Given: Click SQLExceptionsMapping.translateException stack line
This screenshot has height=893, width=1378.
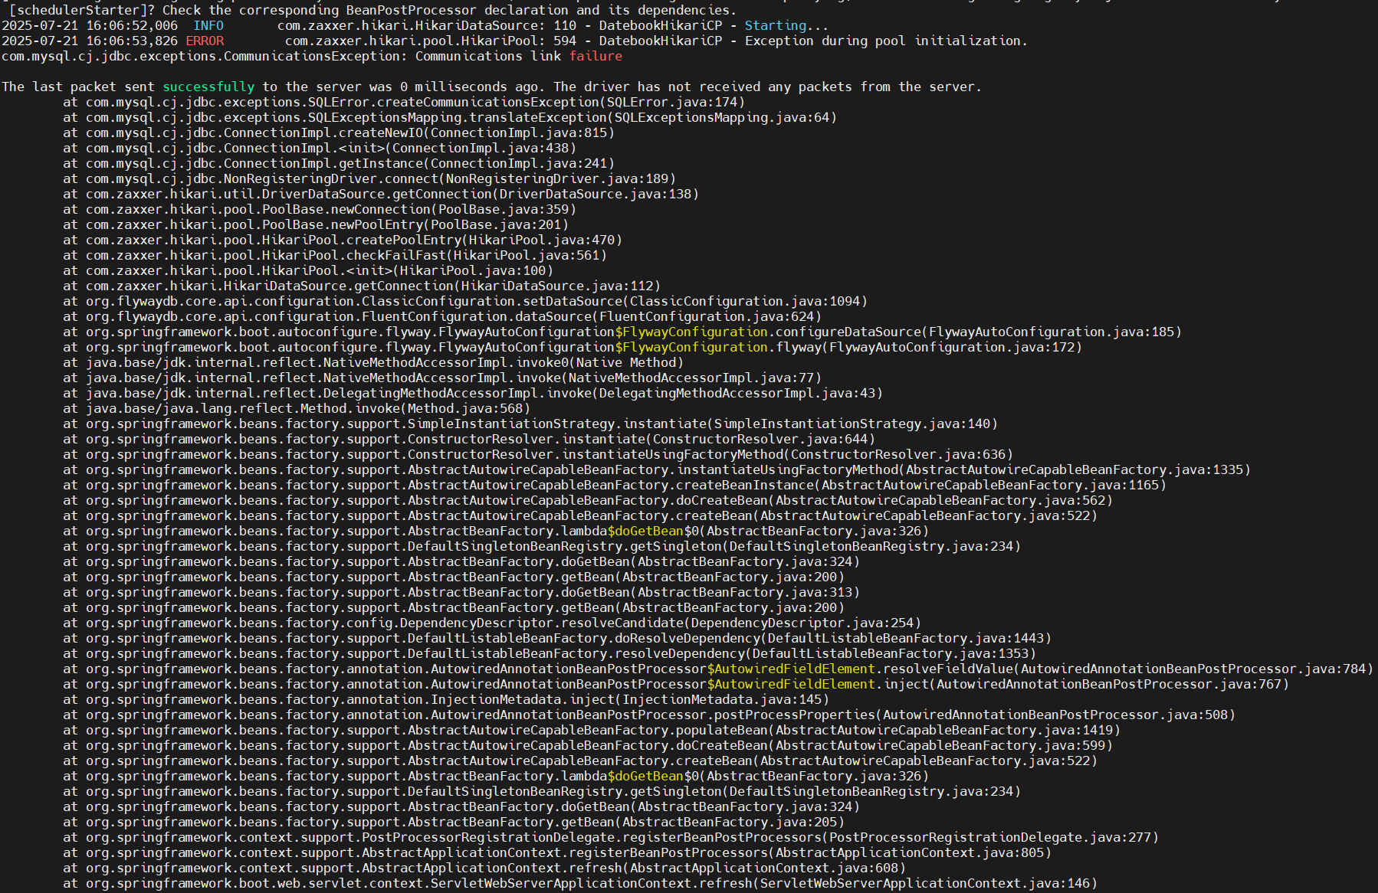Looking at the screenshot, I should (450, 118).
